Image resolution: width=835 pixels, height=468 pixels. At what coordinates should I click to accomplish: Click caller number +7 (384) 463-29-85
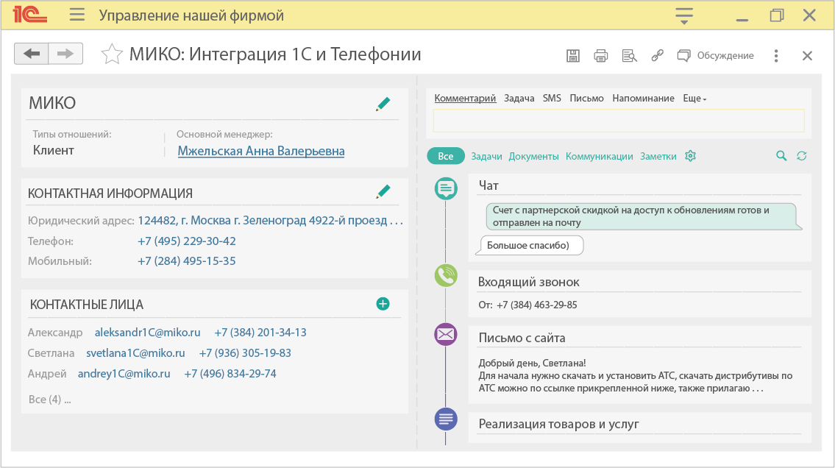pyautogui.click(x=537, y=305)
